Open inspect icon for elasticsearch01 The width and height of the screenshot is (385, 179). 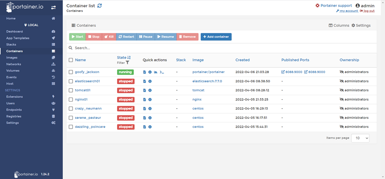150,81
